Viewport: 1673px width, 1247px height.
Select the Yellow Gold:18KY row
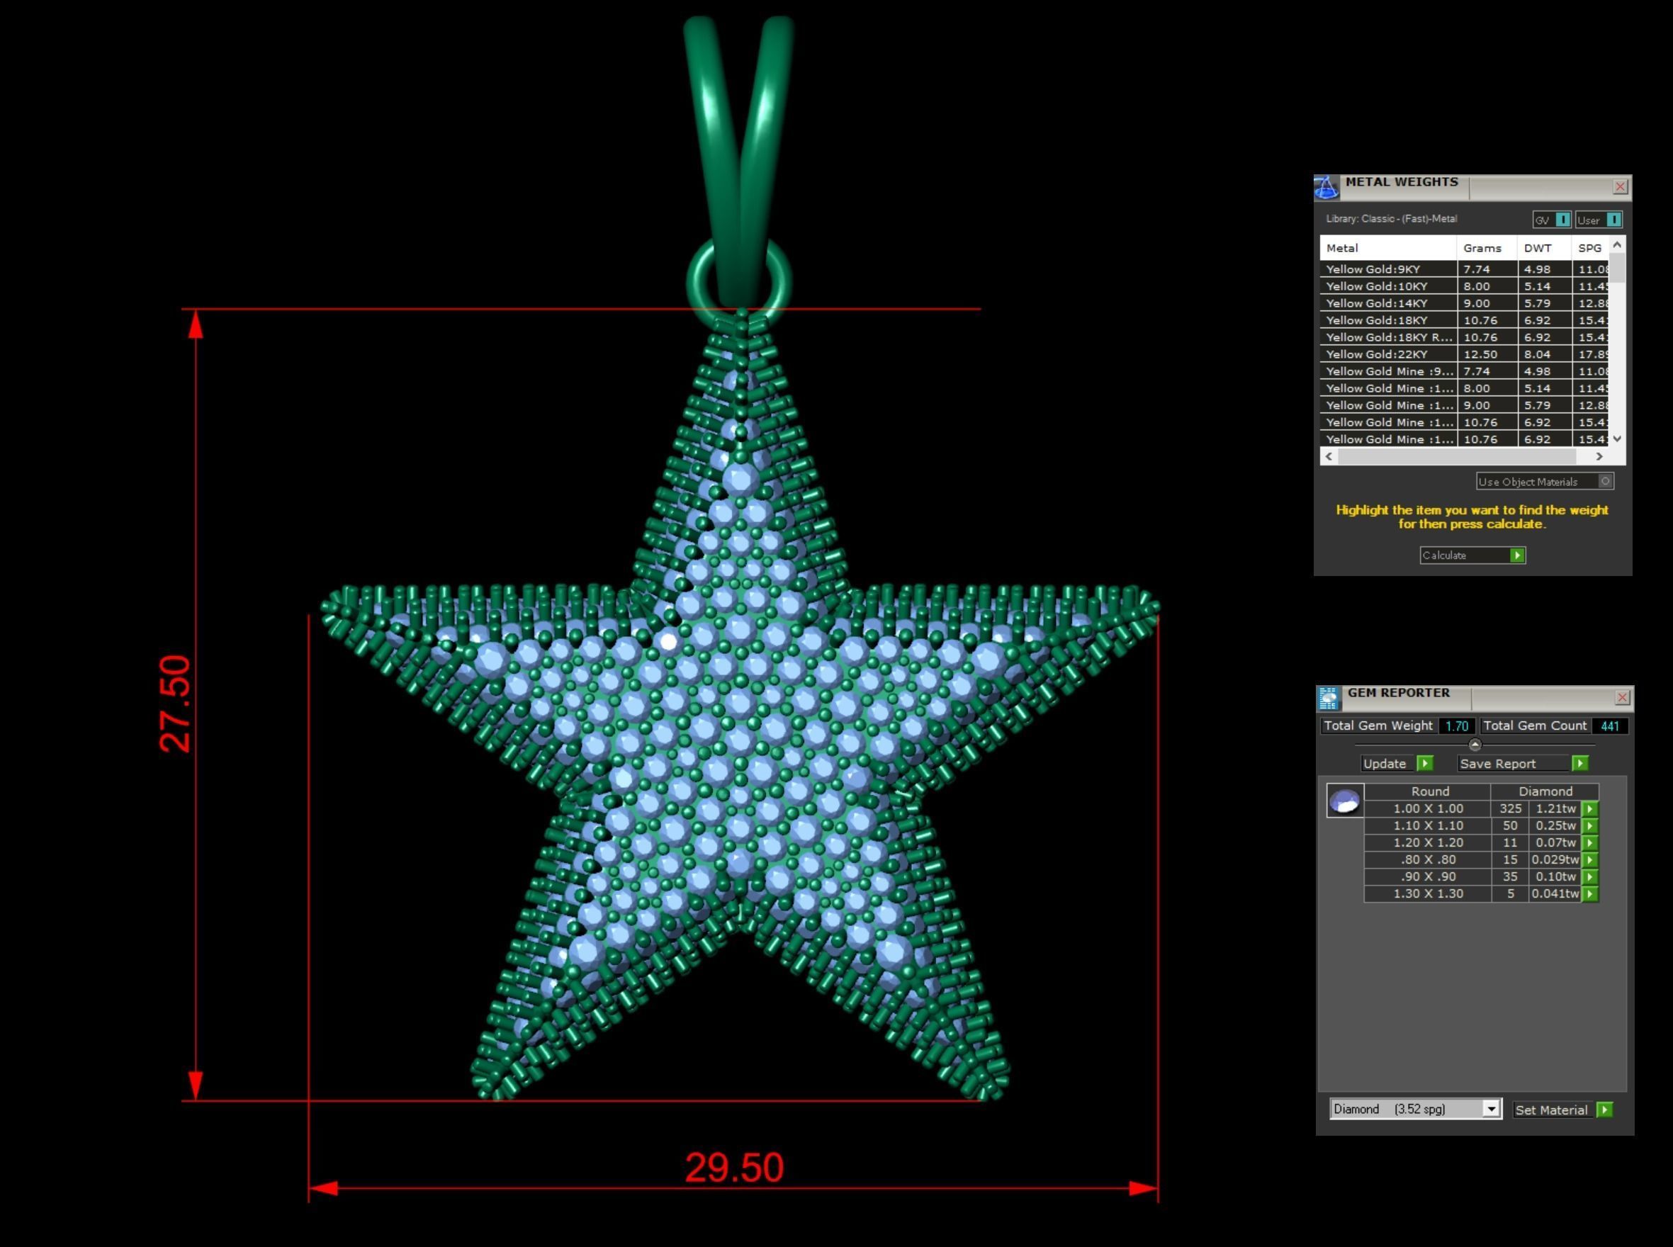1465,320
